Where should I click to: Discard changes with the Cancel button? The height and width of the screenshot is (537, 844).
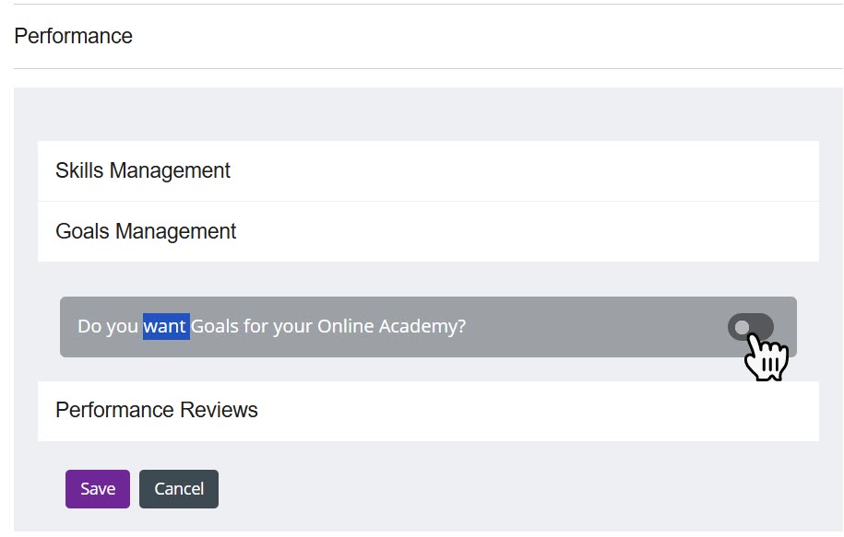pos(178,488)
